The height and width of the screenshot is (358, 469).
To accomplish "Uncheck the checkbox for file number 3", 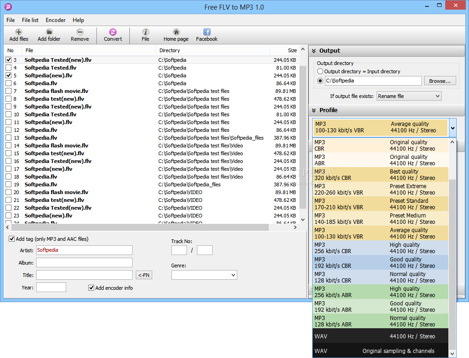I will [8, 60].
